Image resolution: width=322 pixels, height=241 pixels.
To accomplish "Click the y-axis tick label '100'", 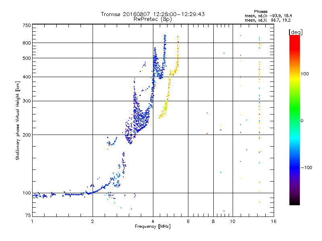I will 27,193.
